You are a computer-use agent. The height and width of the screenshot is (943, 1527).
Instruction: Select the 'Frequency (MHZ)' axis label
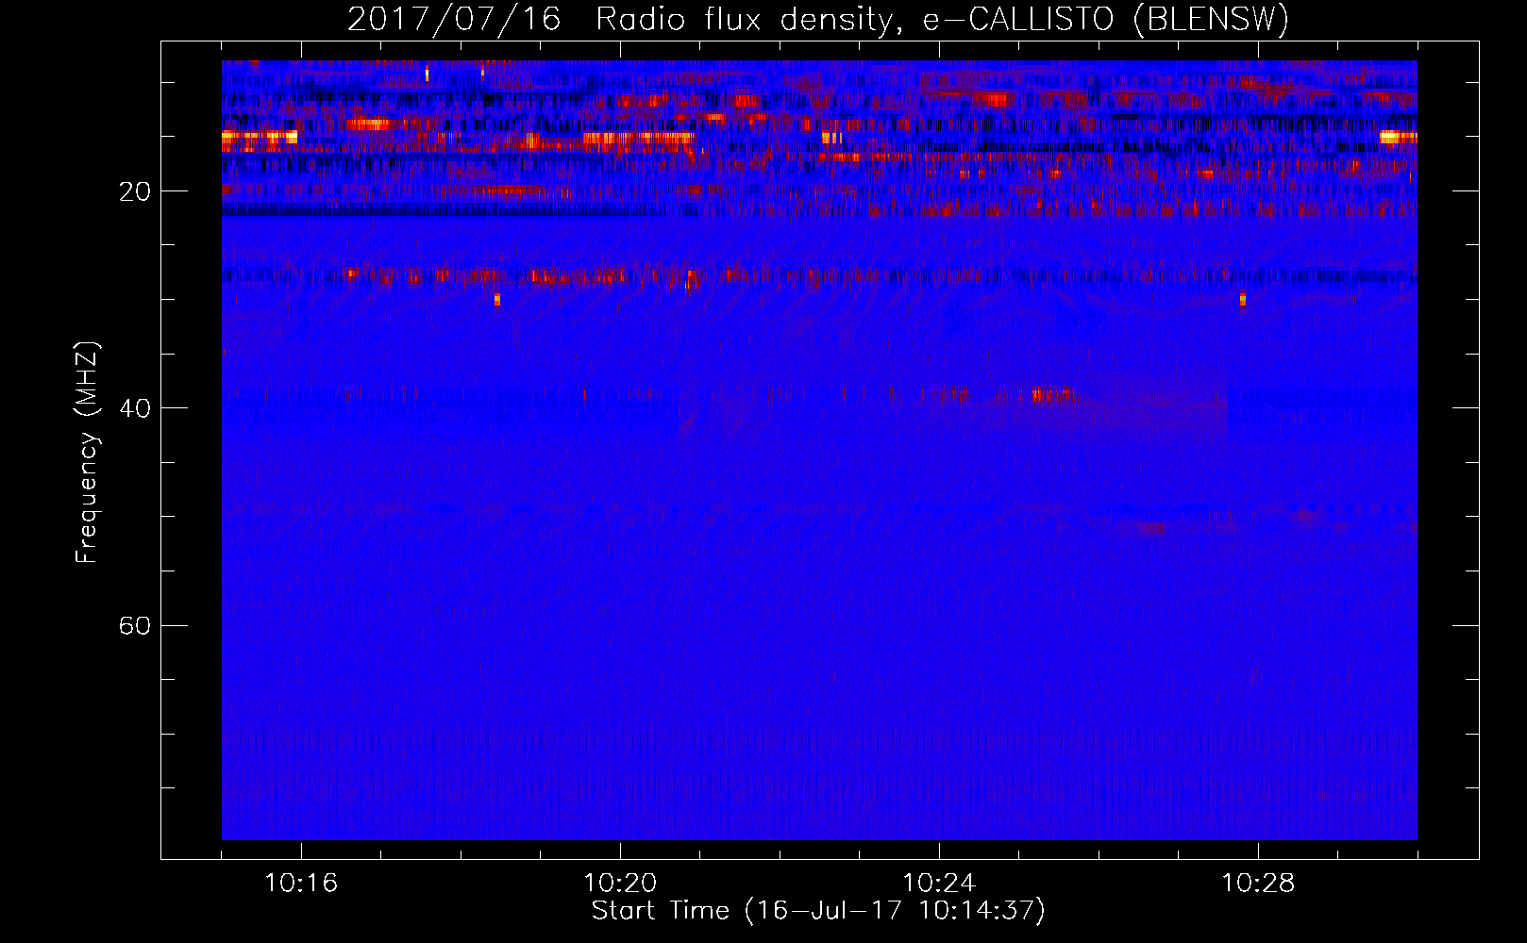(x=87, y=453)
